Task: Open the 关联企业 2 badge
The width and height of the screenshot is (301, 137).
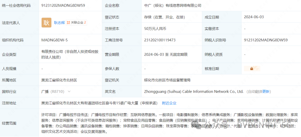Action: pos(76,23)
